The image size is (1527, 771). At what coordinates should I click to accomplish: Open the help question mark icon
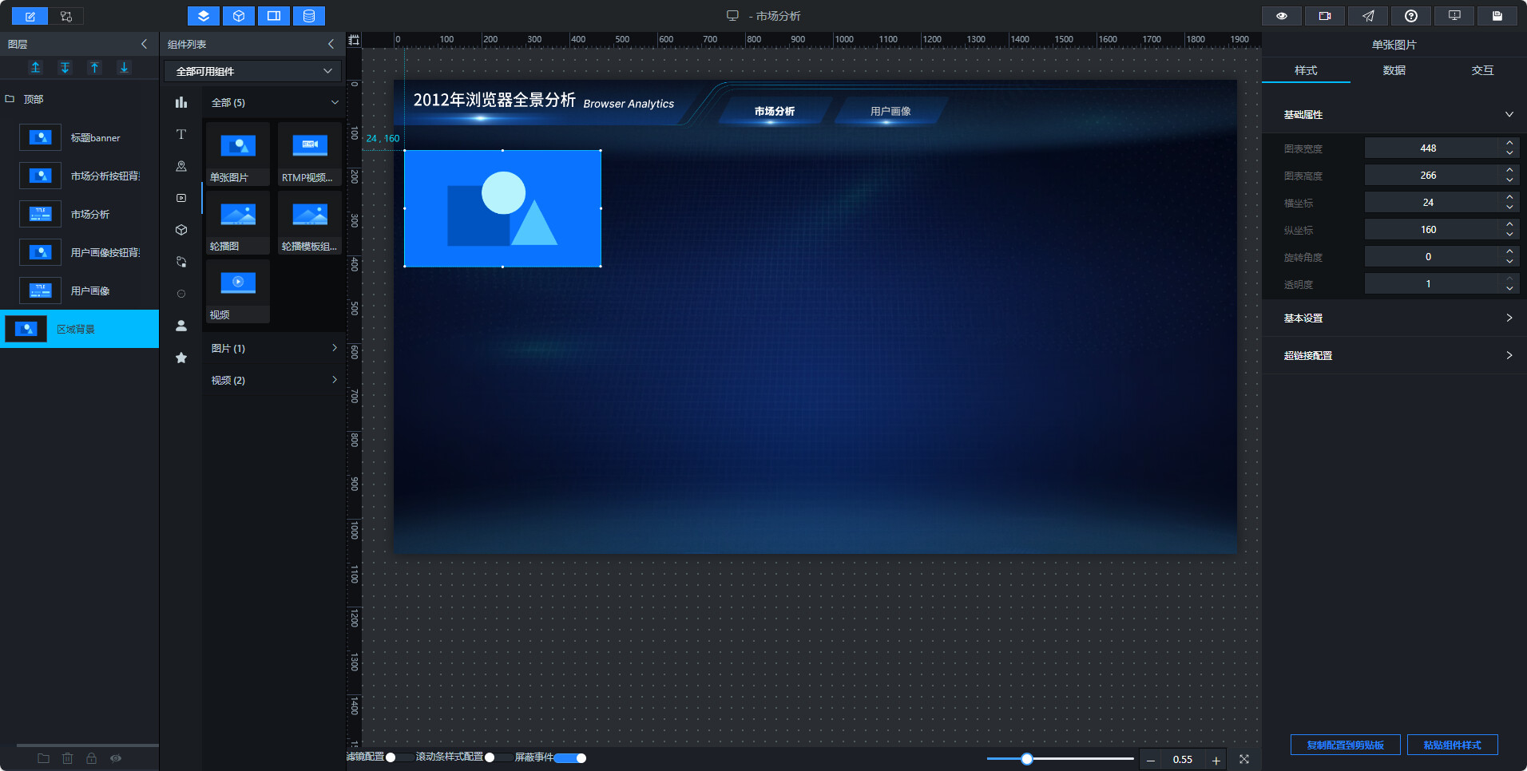(1411, 16)
